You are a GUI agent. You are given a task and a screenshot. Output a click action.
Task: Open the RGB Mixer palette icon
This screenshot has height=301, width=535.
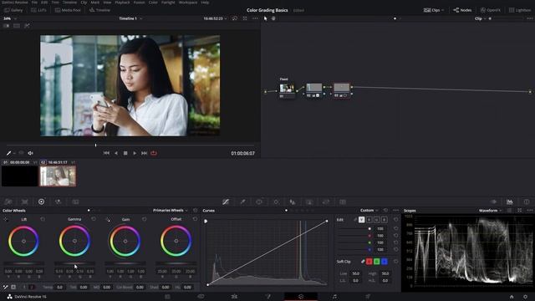(59, 202)
